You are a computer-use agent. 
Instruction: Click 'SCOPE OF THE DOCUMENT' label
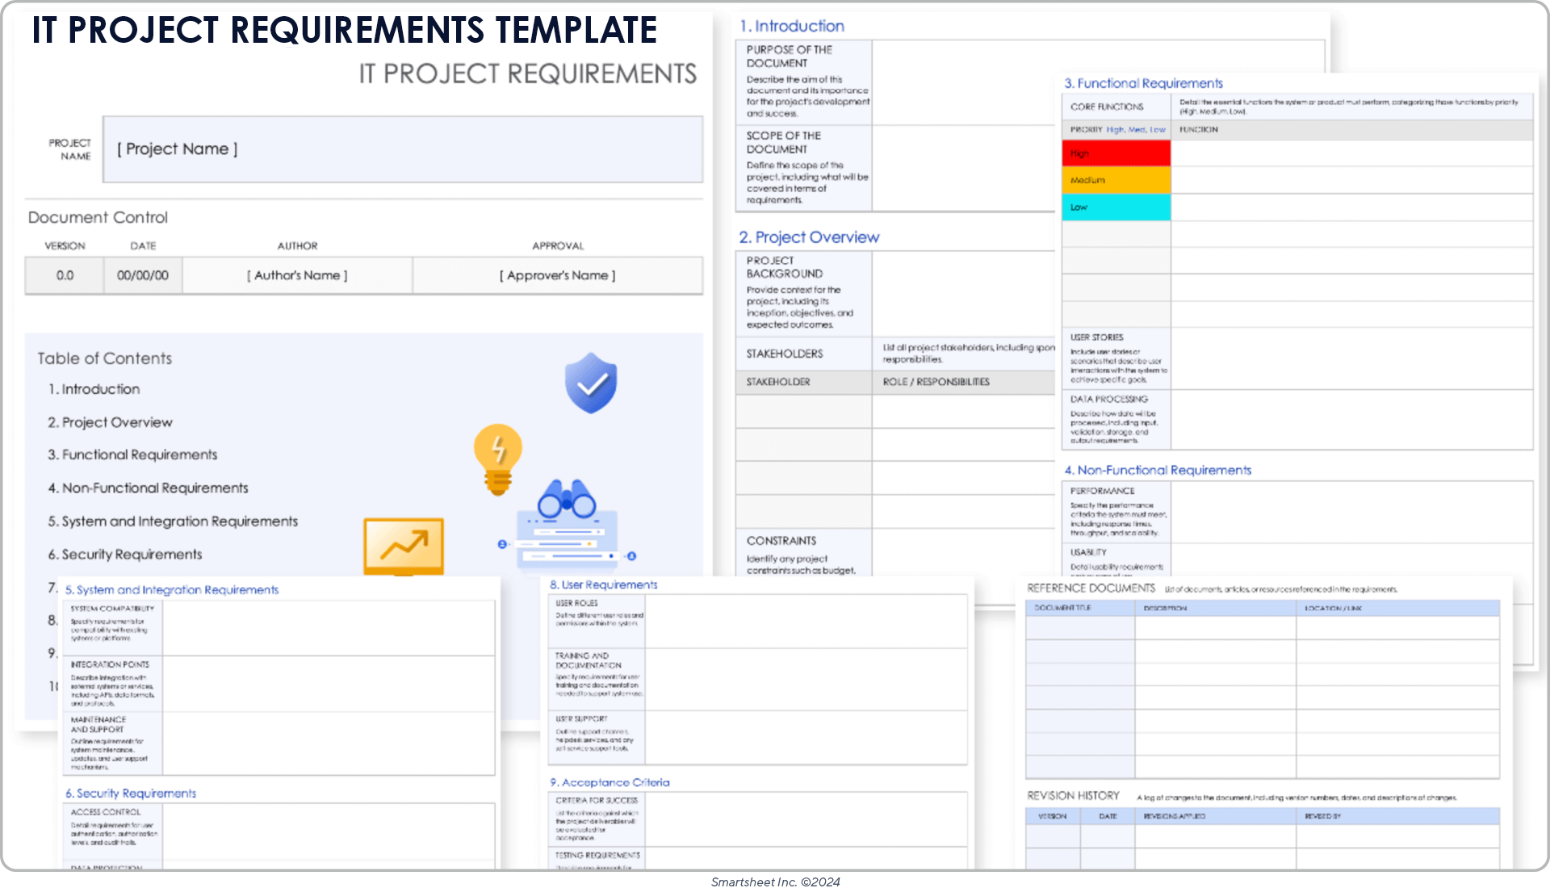coord(784,143)
